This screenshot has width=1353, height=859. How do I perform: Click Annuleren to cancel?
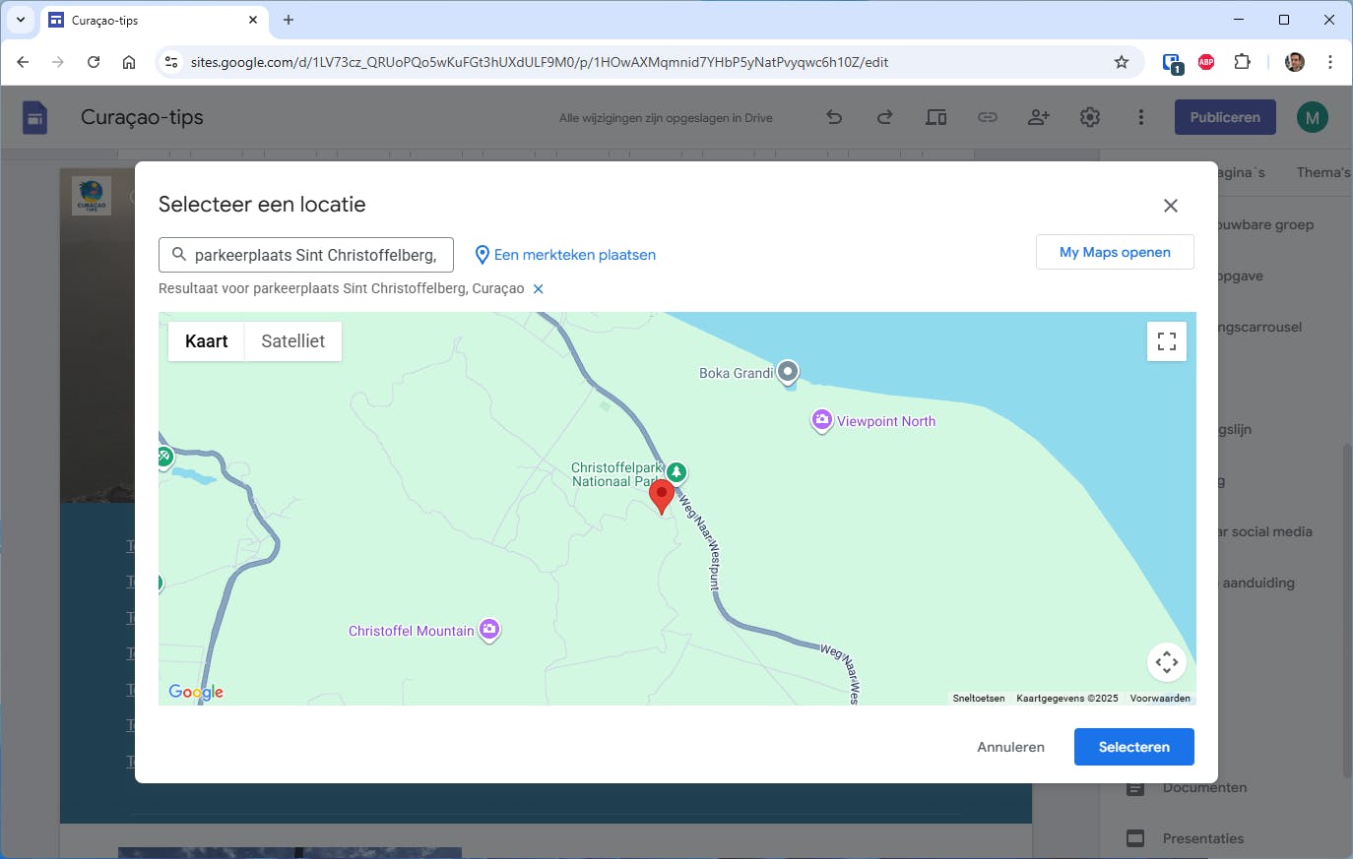coord(1010,747)
